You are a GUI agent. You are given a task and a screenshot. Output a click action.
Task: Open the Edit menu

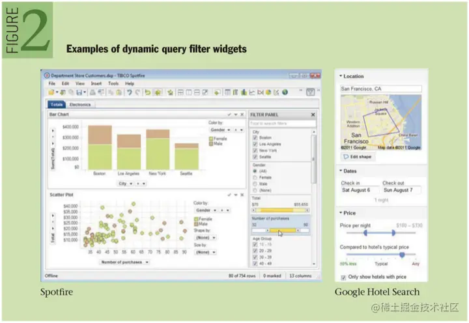tap(65, 83)
